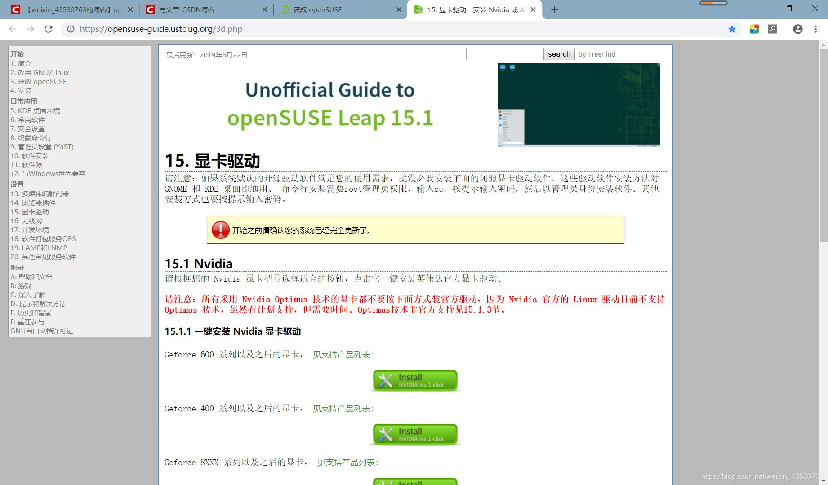Open sidebar link 8. 终端命令行
Screen dimensions: 828x485
[31, 138]
